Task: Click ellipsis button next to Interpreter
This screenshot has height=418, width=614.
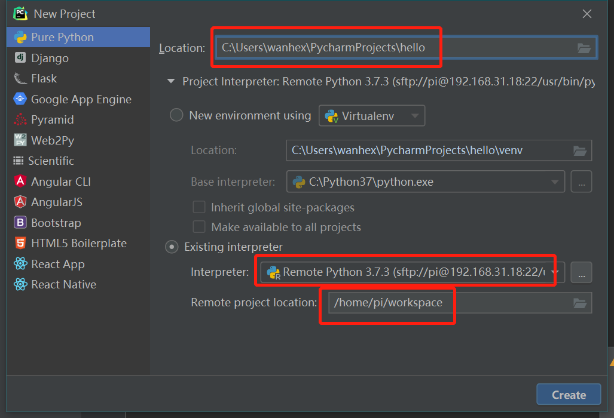Action: (x=582, y=272)
